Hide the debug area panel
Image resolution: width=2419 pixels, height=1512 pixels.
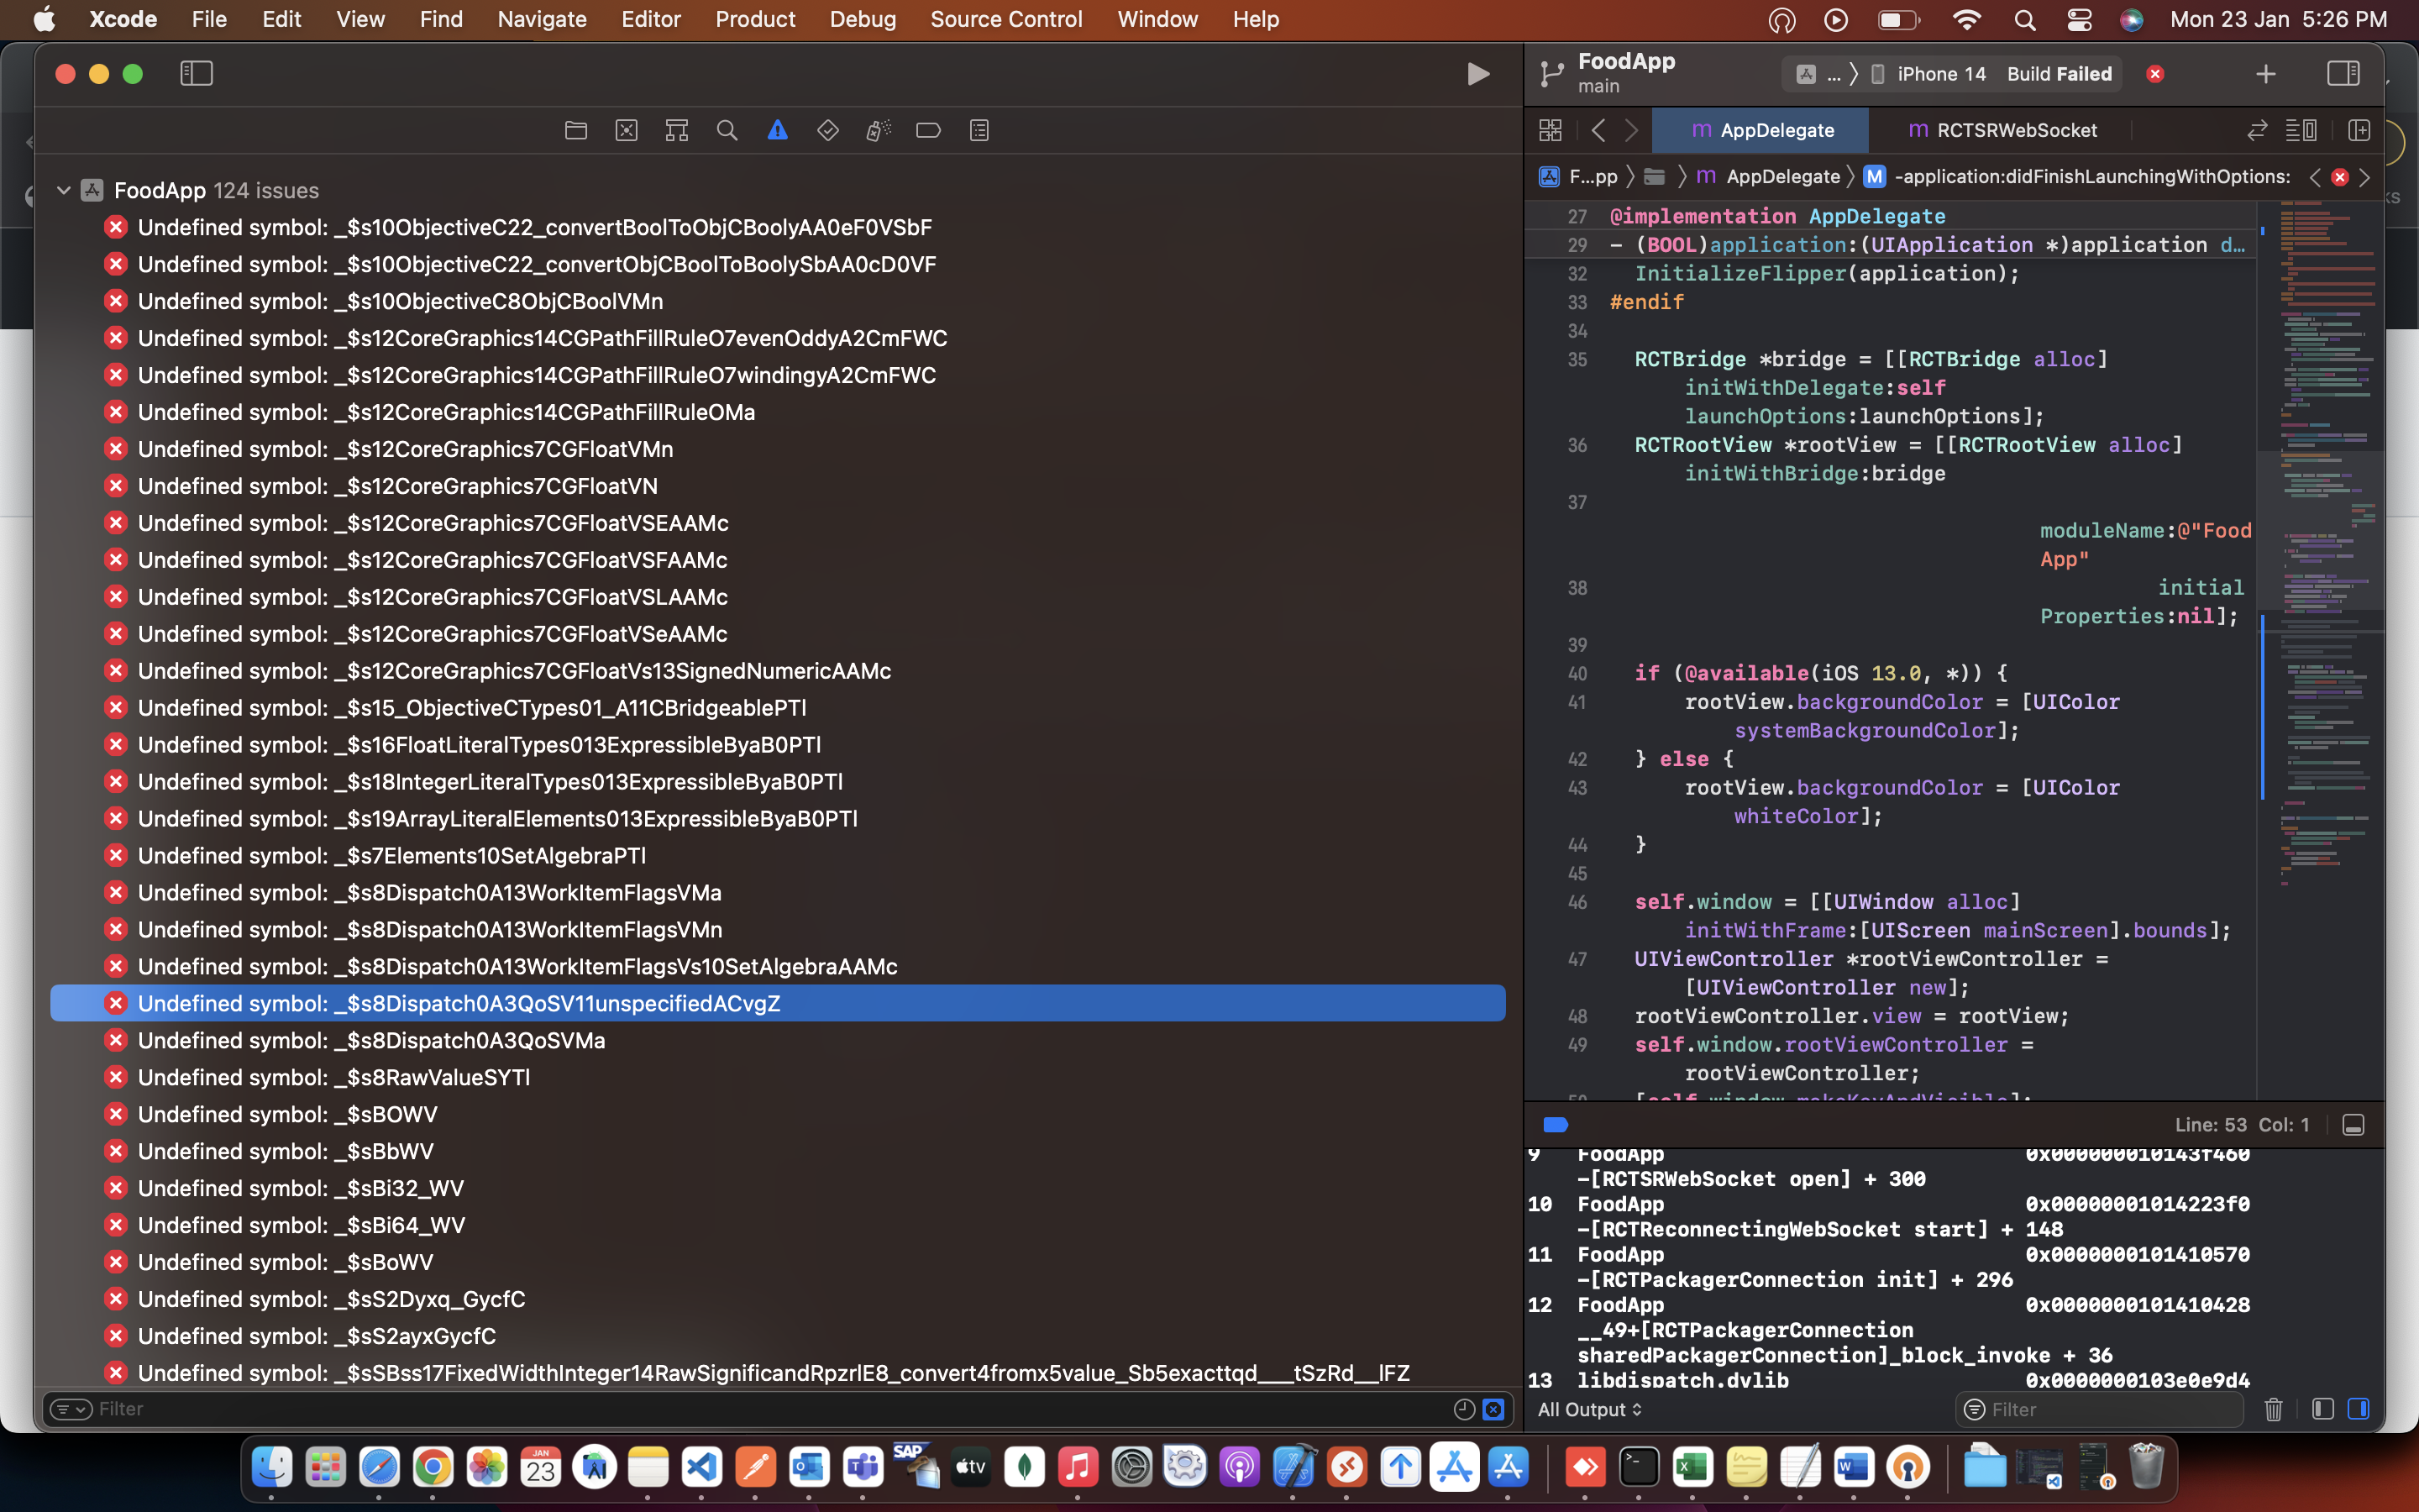pyautogui.click(x=2353, y=1125)
